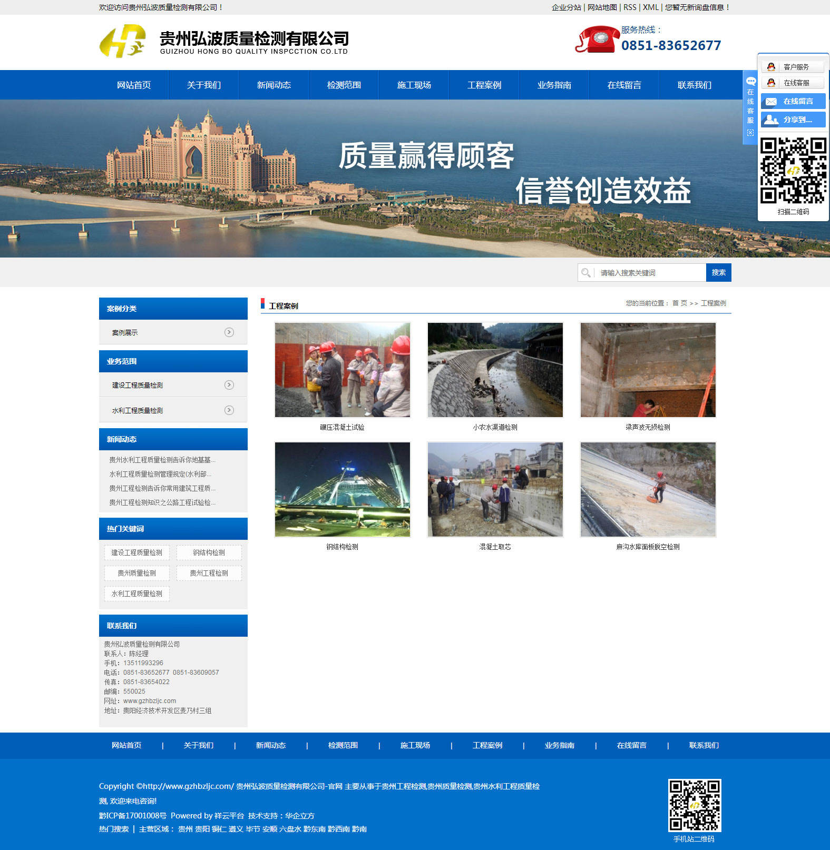The width and height of the screenshot is (830, 850).
Task: Open 检测范围 in the navigation bar
Action: (344, 85)
